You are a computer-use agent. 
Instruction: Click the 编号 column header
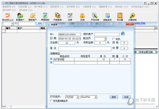(x=11, y=28)
